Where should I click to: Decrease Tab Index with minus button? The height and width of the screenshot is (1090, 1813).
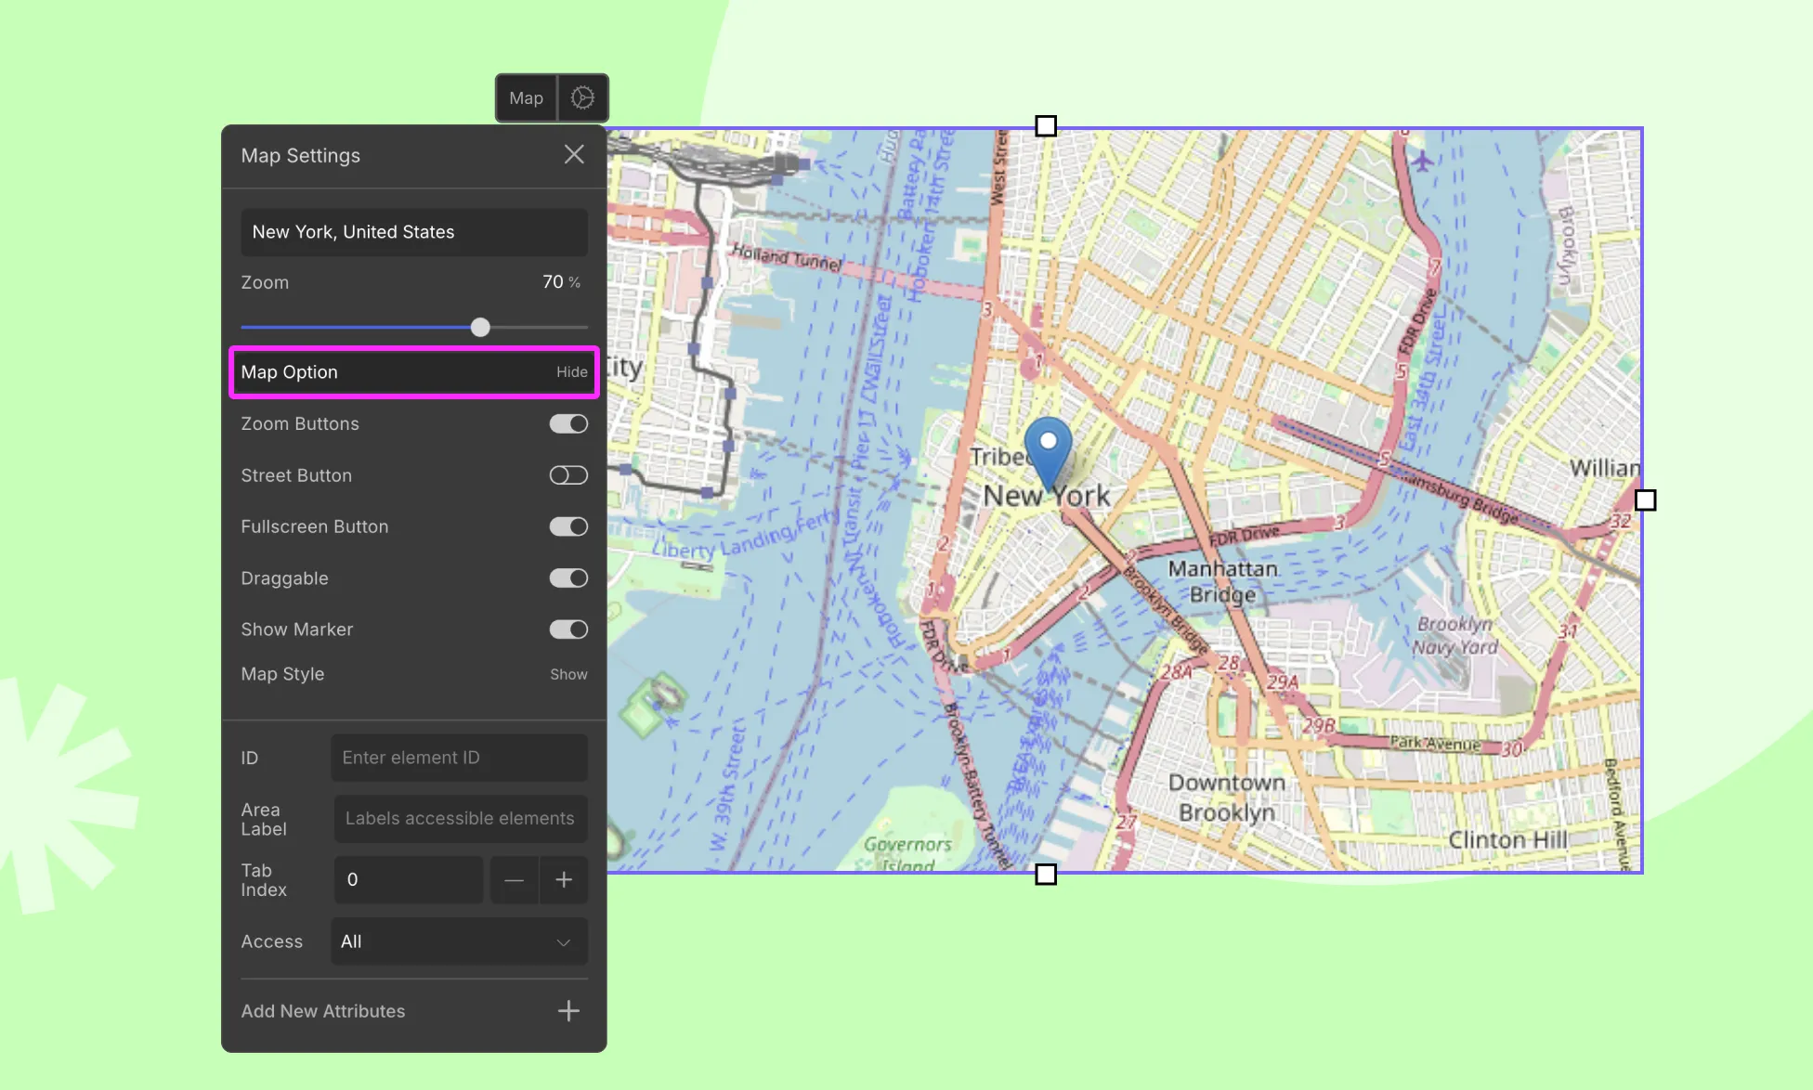[x=515, y=879]
